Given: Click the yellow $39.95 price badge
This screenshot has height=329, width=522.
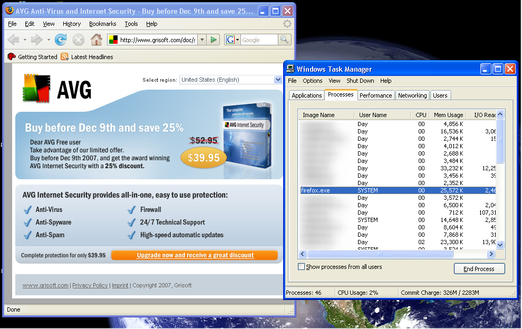Looking at the screenshot, I should tap(204, 158).
